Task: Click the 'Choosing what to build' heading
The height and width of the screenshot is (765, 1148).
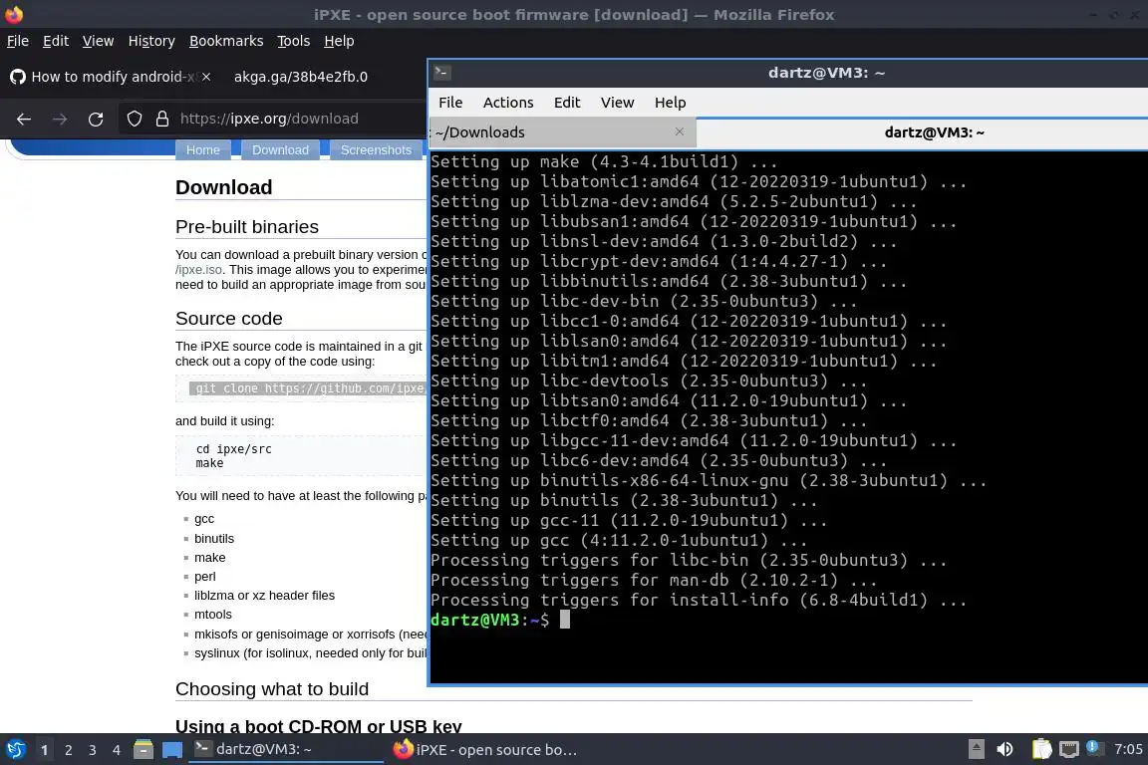Action: (272, 689)
